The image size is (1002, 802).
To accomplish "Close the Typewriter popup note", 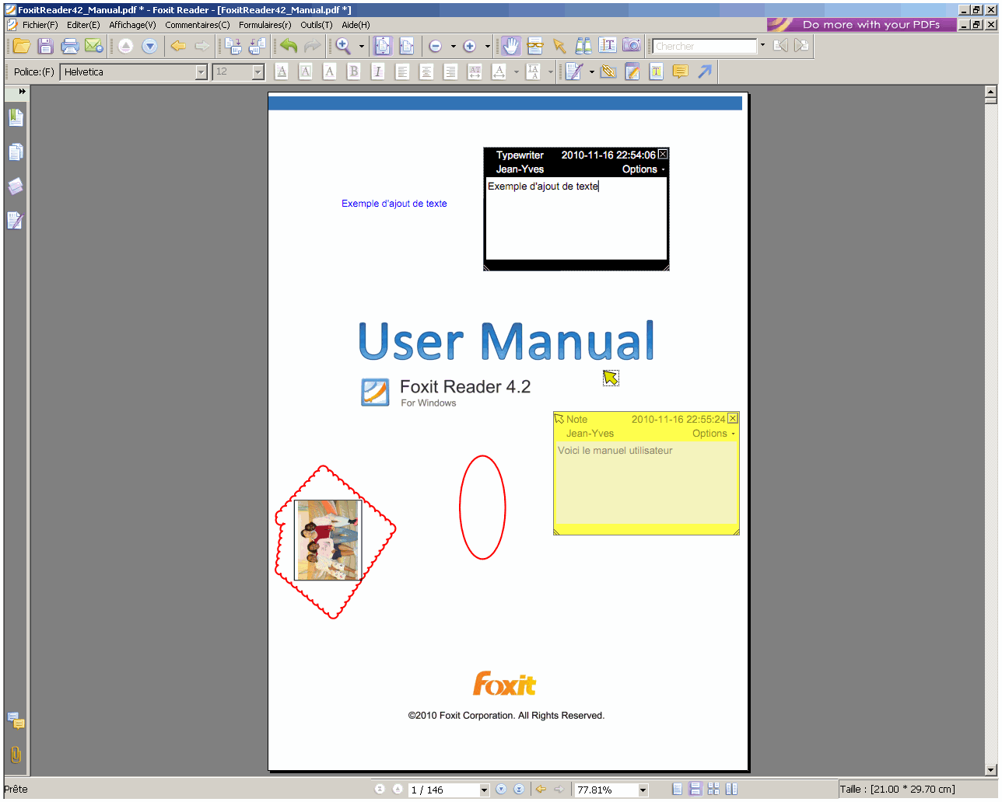I will [x=663, y=155].
